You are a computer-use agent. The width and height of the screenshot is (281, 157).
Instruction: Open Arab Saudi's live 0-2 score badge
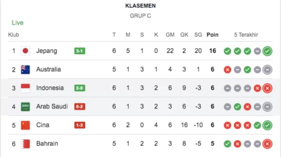tap(80, 106)
